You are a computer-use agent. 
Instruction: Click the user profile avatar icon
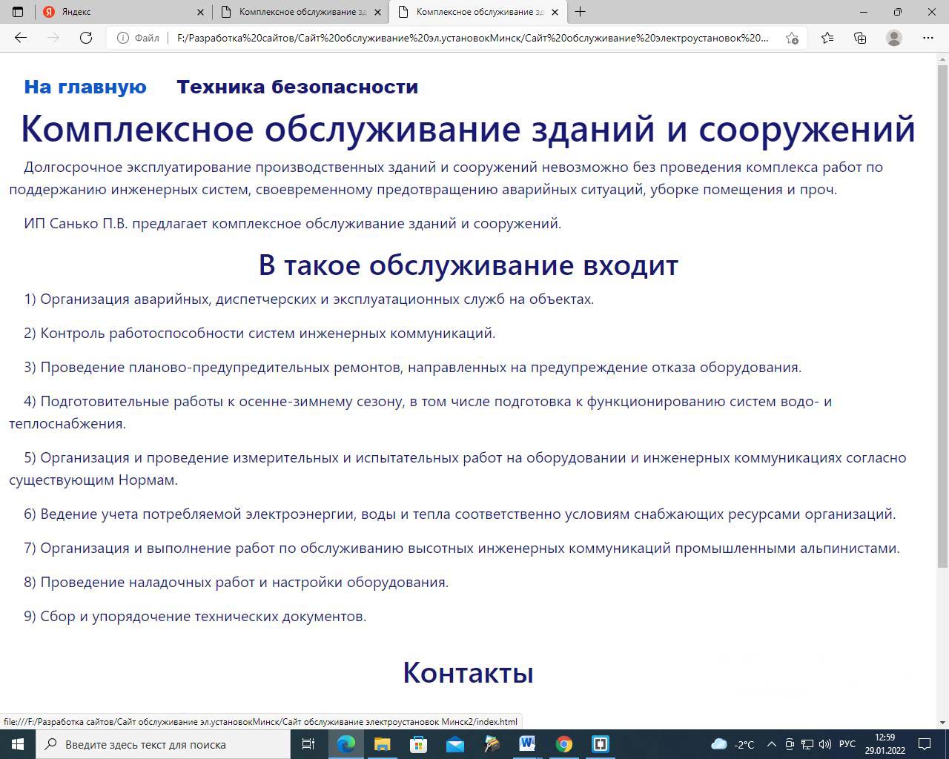tap(894, 38)
